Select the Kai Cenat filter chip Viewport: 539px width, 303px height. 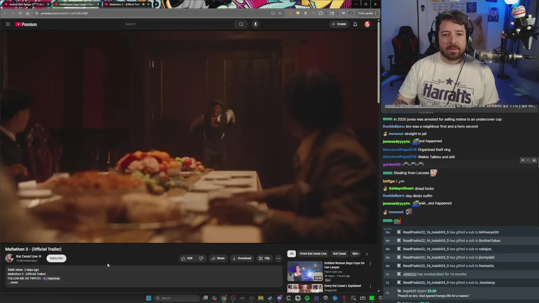coord(339,254)
